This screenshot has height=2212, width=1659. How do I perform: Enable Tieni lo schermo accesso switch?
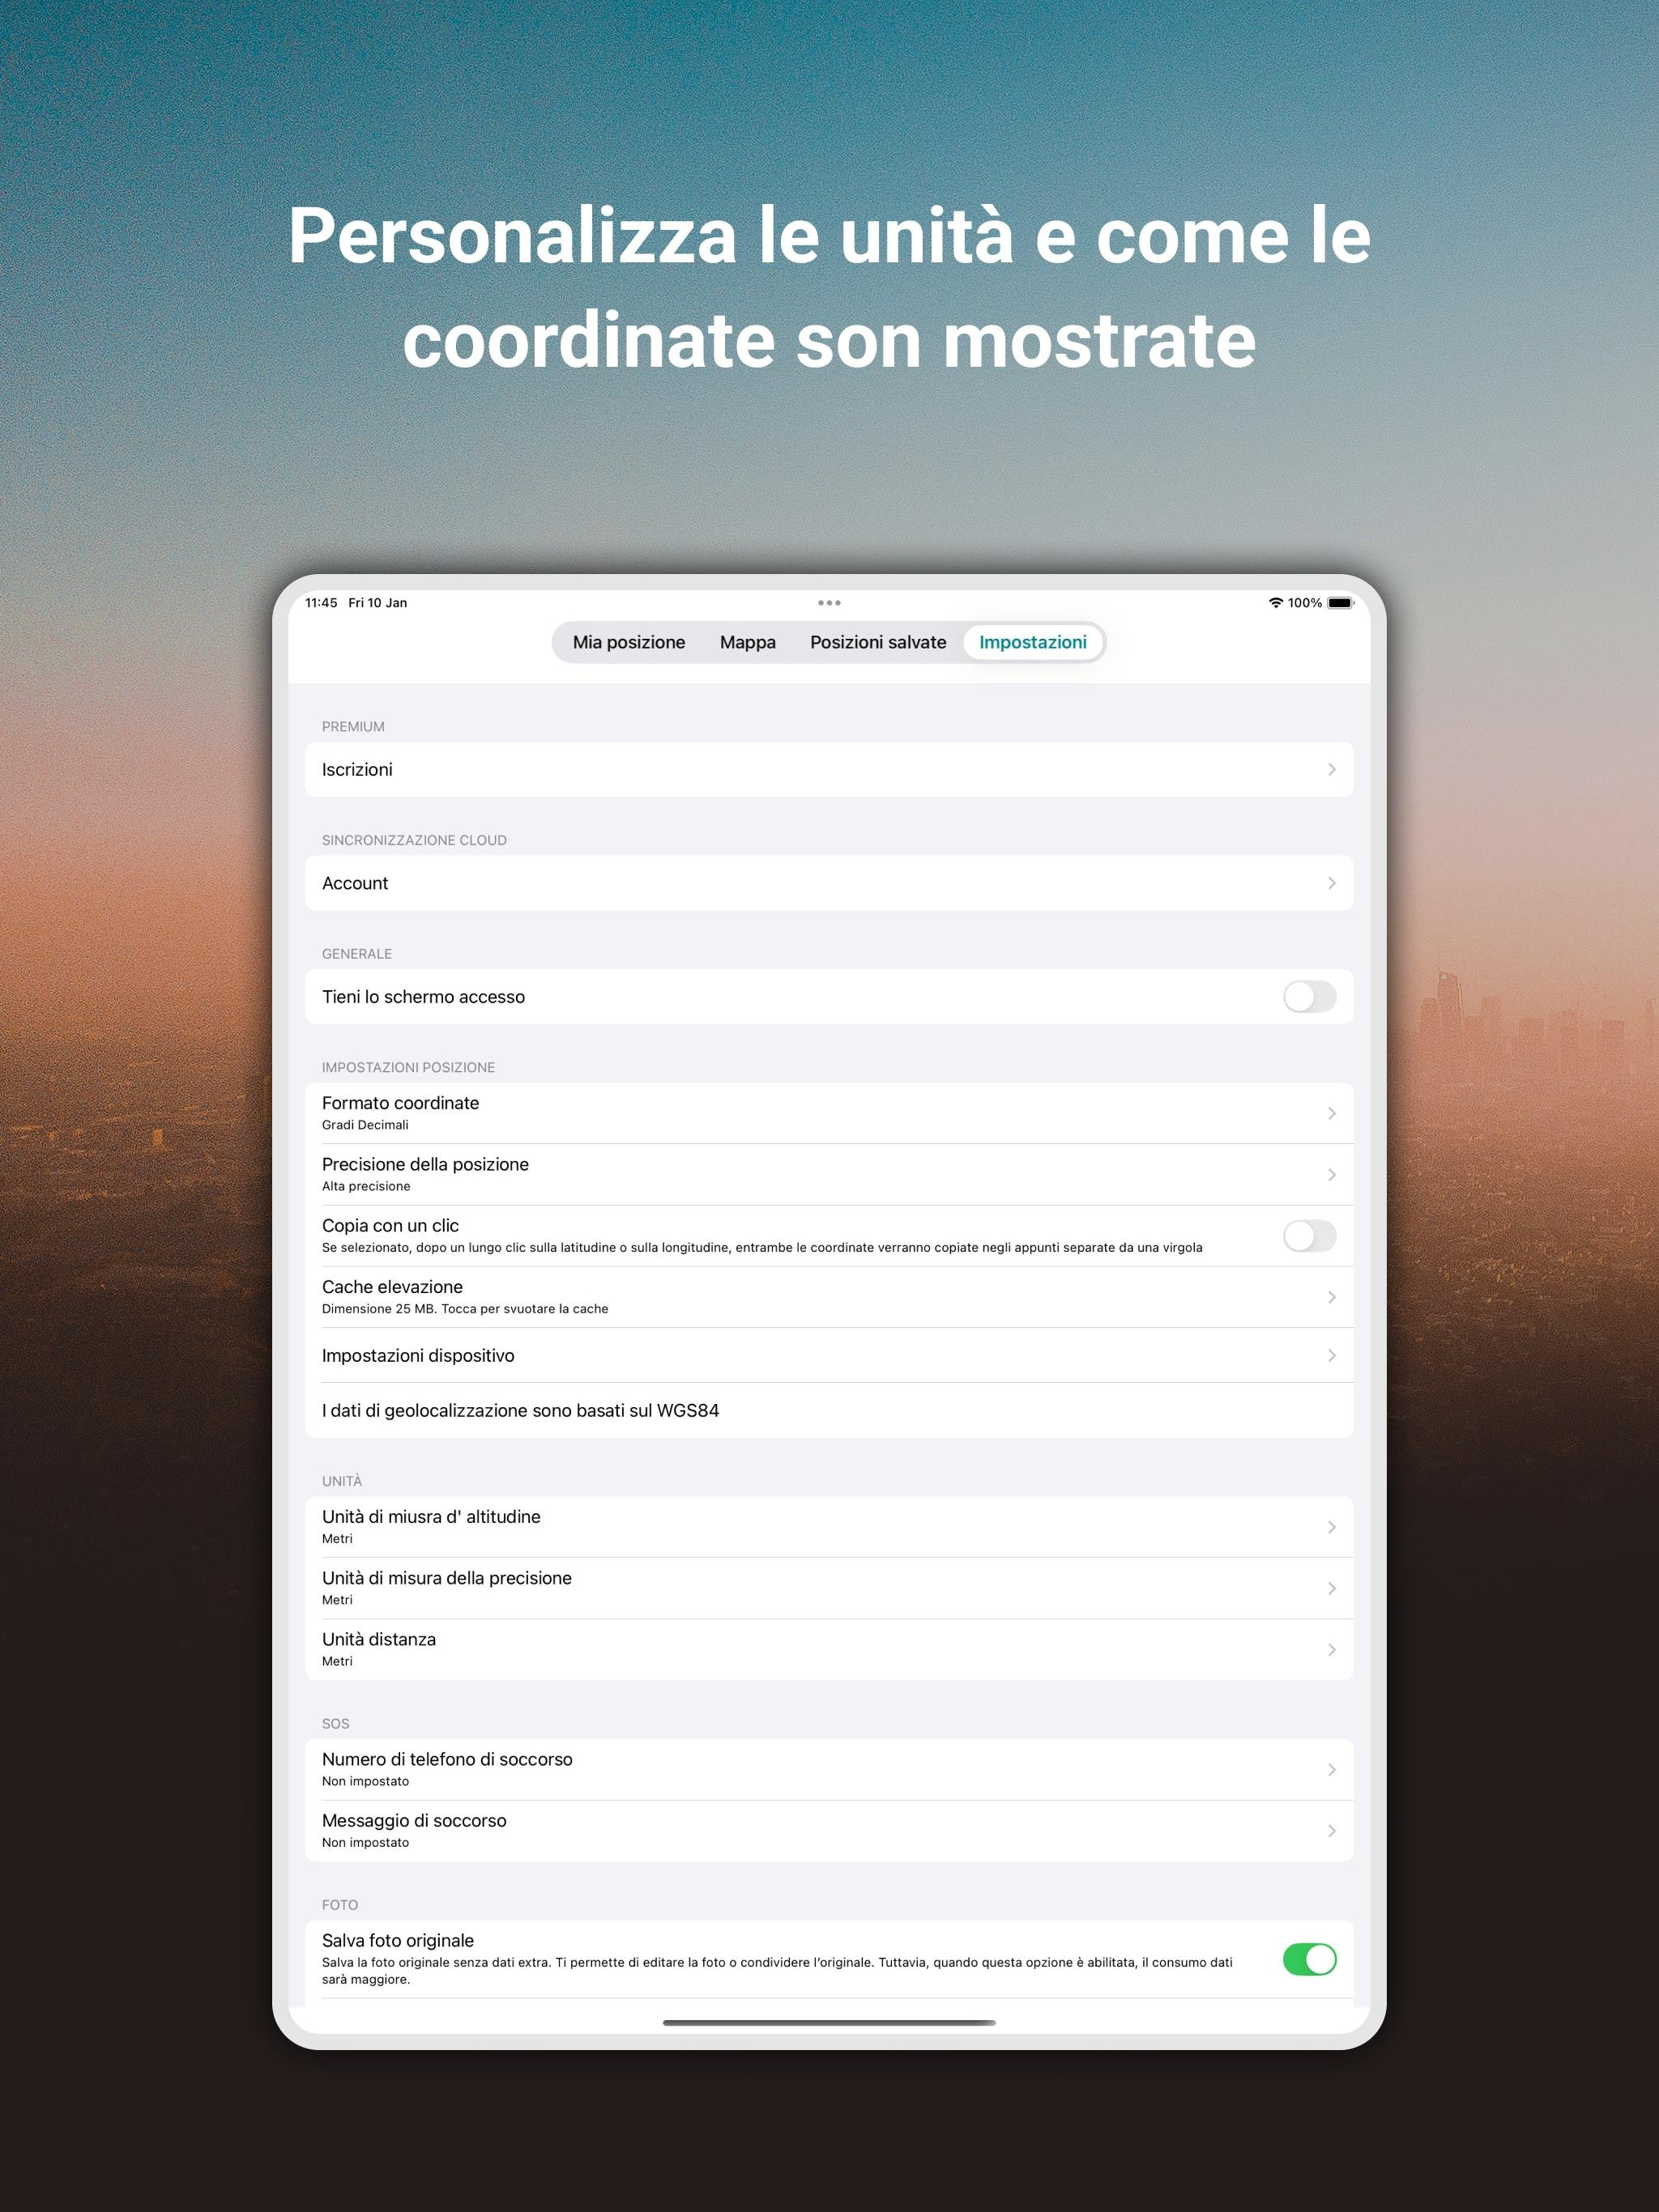[x=1309, y=997]
